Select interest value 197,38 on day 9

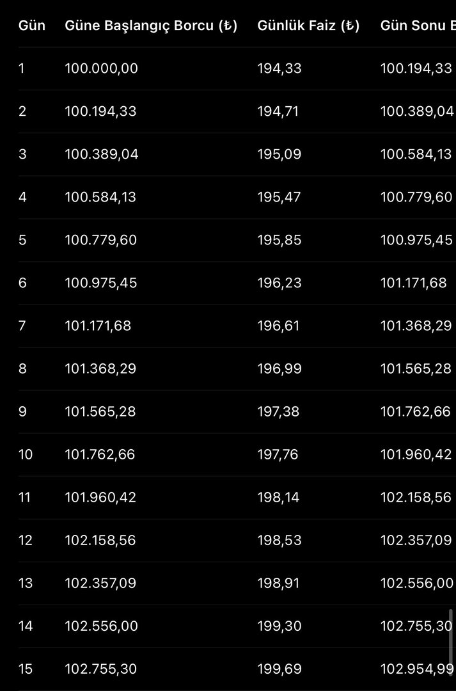click(278, 411)
